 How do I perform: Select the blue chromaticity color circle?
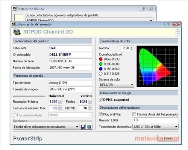tap(101, 69)
